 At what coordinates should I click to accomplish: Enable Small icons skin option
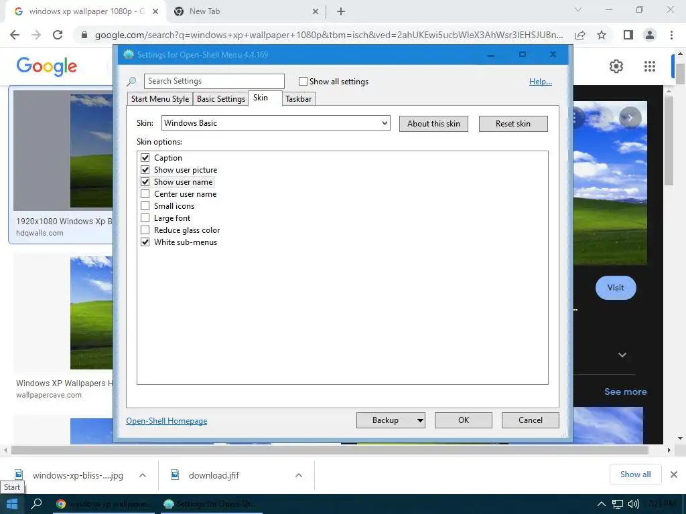pos(145,206)
